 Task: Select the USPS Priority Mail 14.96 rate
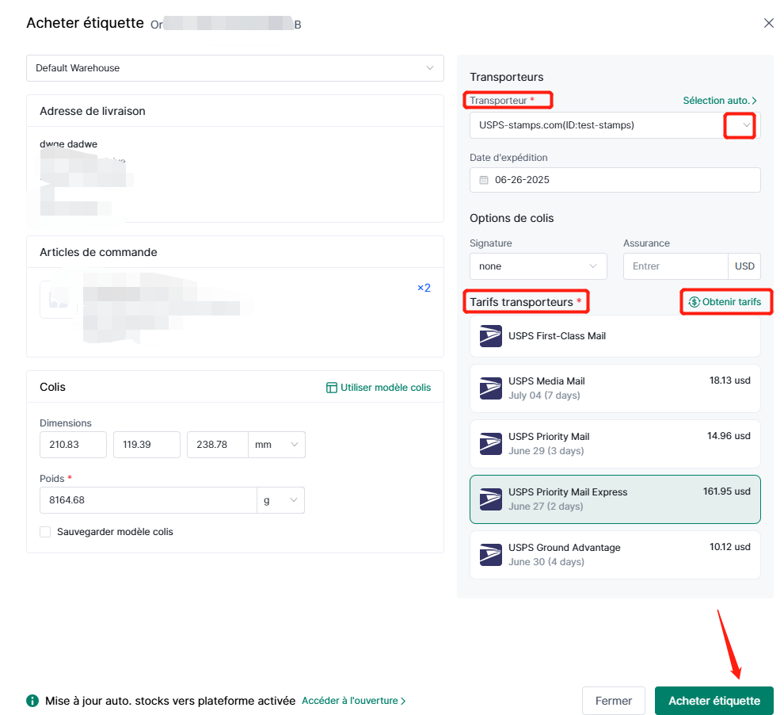coord(615,444)
